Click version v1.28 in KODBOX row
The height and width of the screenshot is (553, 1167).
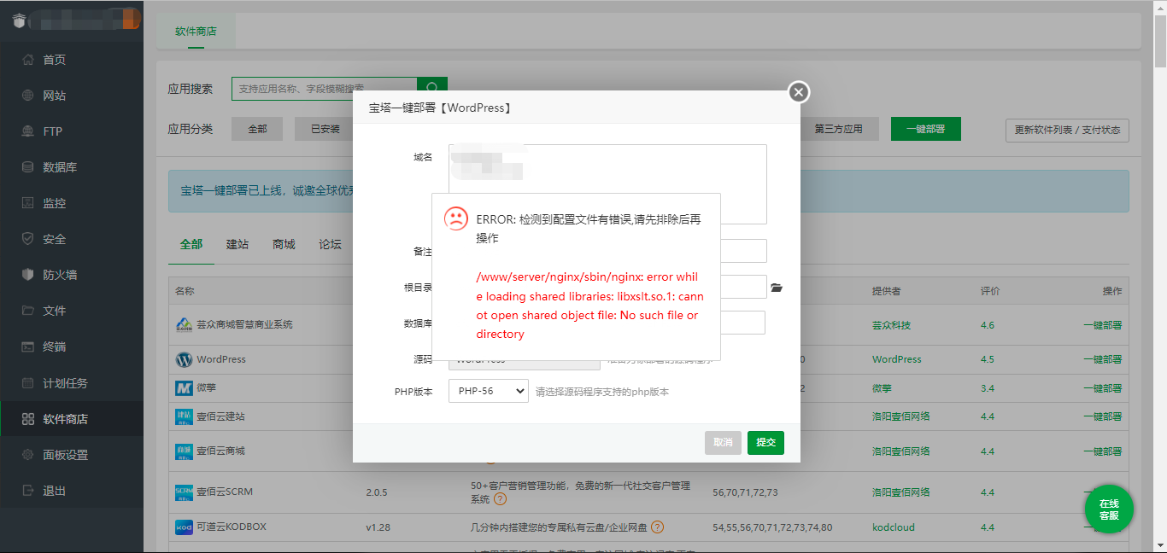click(378, 527)
